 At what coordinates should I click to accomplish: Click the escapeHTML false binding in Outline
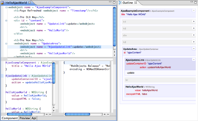(x=136, y=94)
